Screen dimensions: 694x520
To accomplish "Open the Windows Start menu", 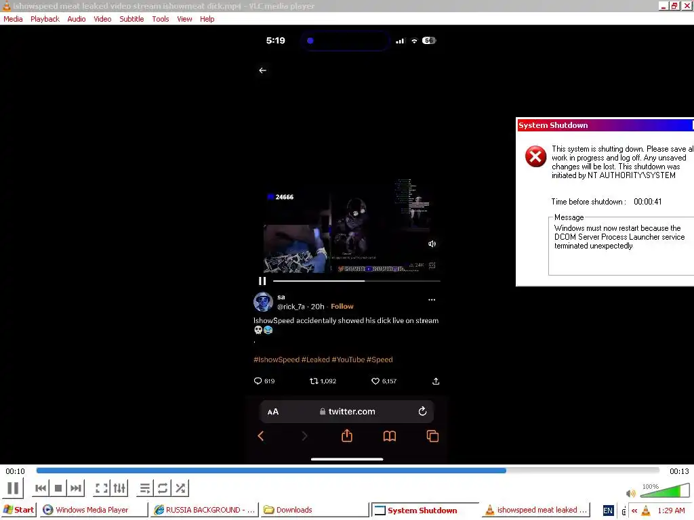I will (18, 510).
